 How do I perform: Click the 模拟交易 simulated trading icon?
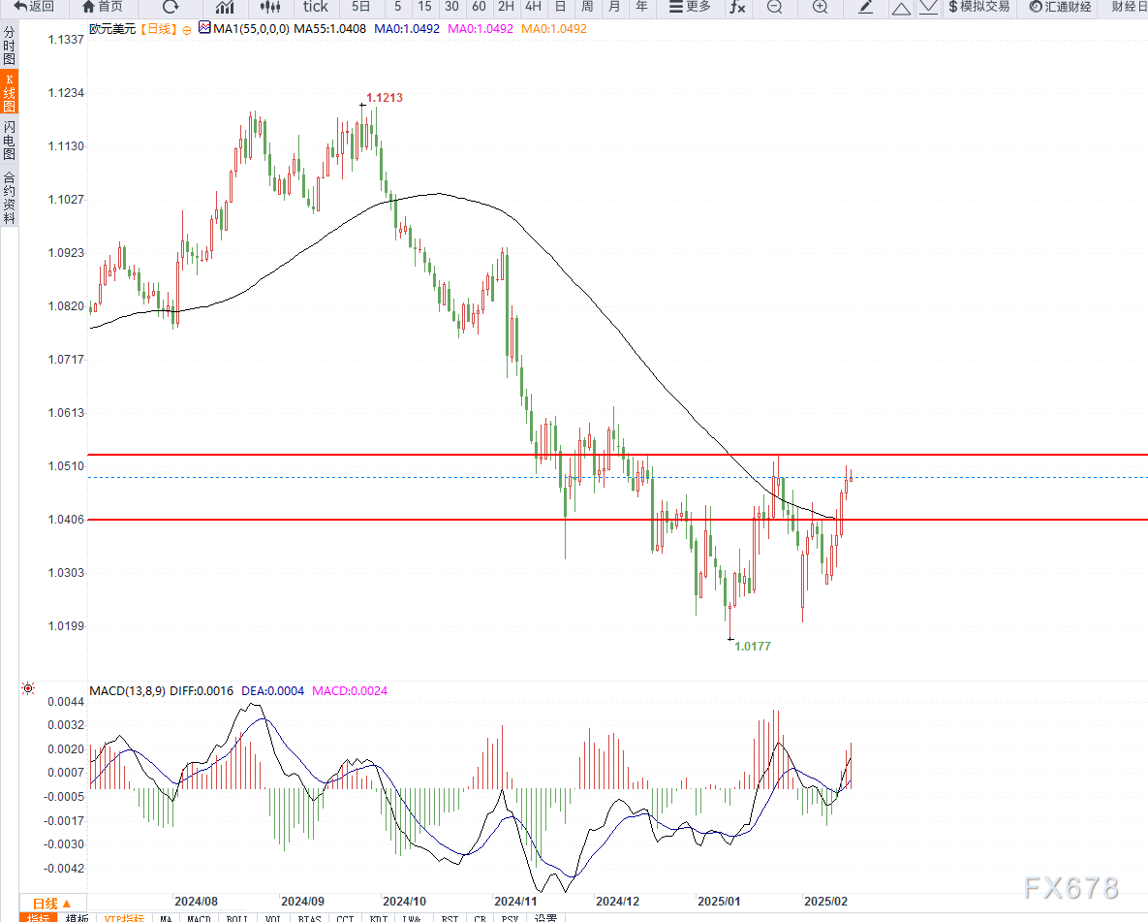click(x=978, y=9)
